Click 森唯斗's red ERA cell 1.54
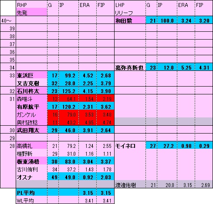Screen dimensions: 213x204 tap(88, 98)
